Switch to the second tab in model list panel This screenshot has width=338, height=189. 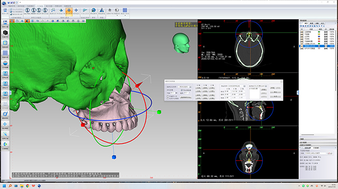(312, 23)
